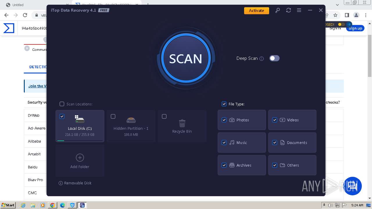The height and width of the screenshot is (209, 372).
Task: Click the orange Activate button
Action: (257, 10)
